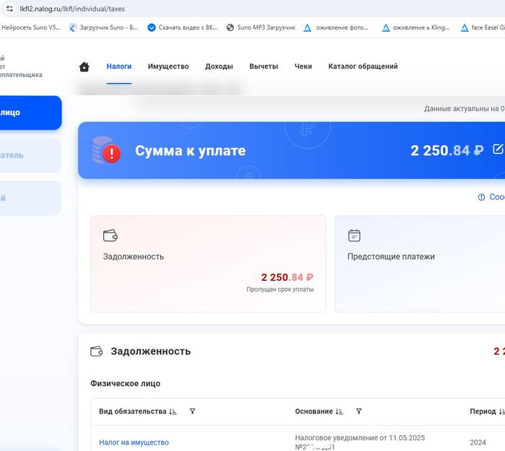Viewport: 505px width, 451px height.
Task: Sort by Вид обязательства column
Action: [172, 411]
